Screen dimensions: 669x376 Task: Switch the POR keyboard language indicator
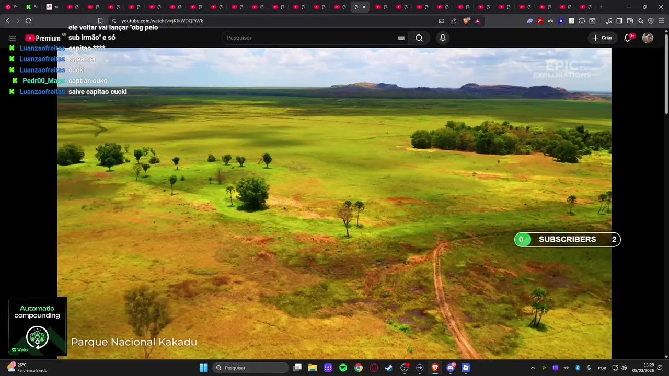pos(602,368)
